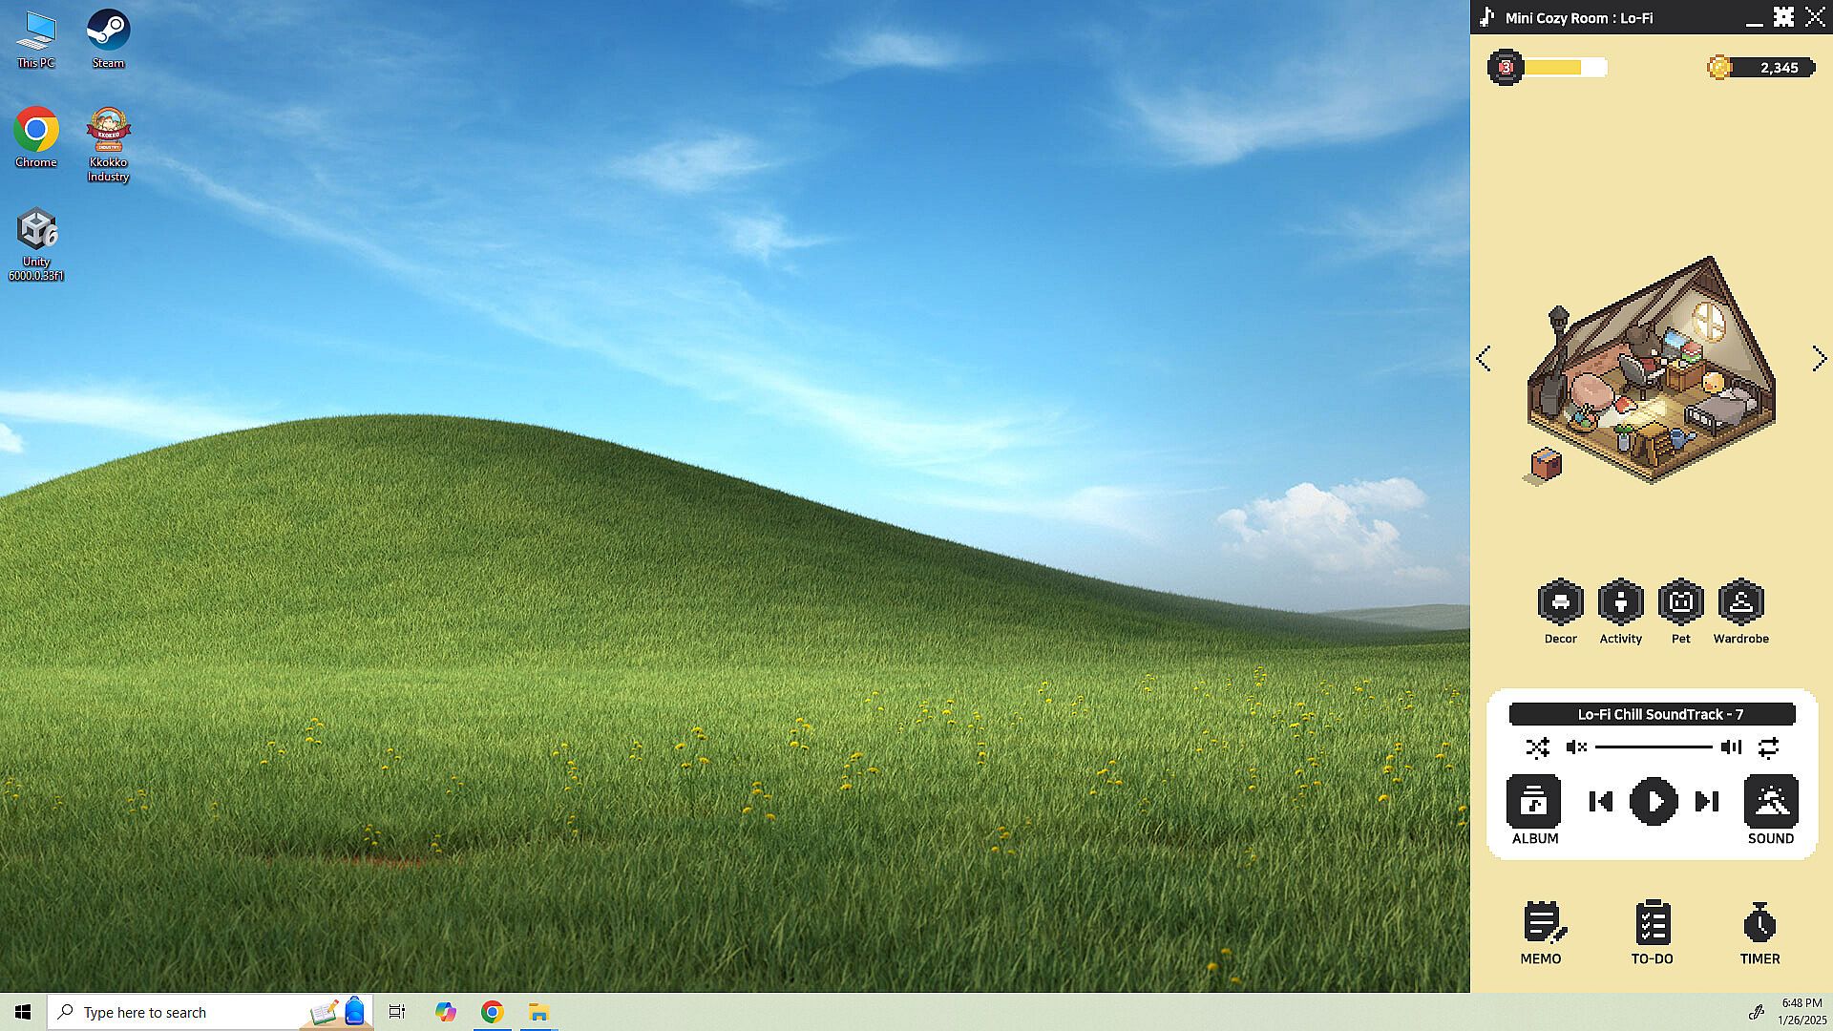
Task: Open the Pet icon
Action: (1680, 603)
